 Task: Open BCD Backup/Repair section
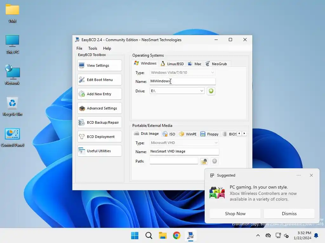99,122
